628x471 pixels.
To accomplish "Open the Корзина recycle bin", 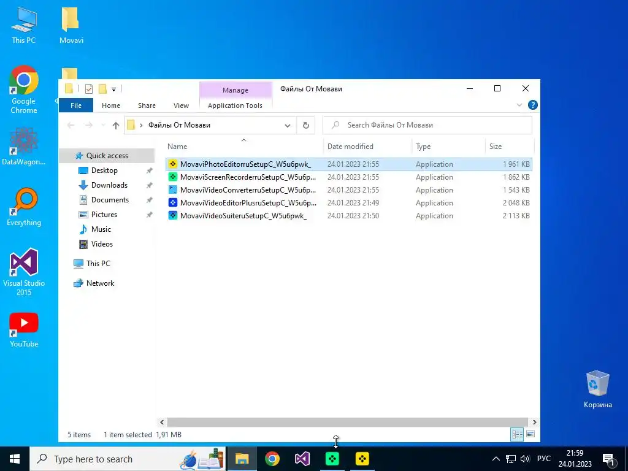I will [x=597, y=389].
